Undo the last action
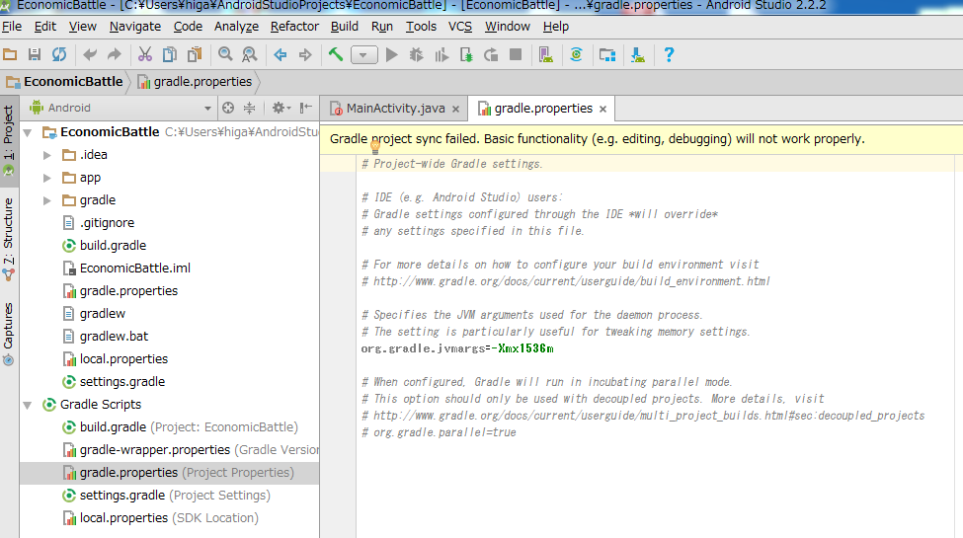Image resolution: width=963 pixels, height=538 pixels. pyautogui.click(x=90, y=54)
